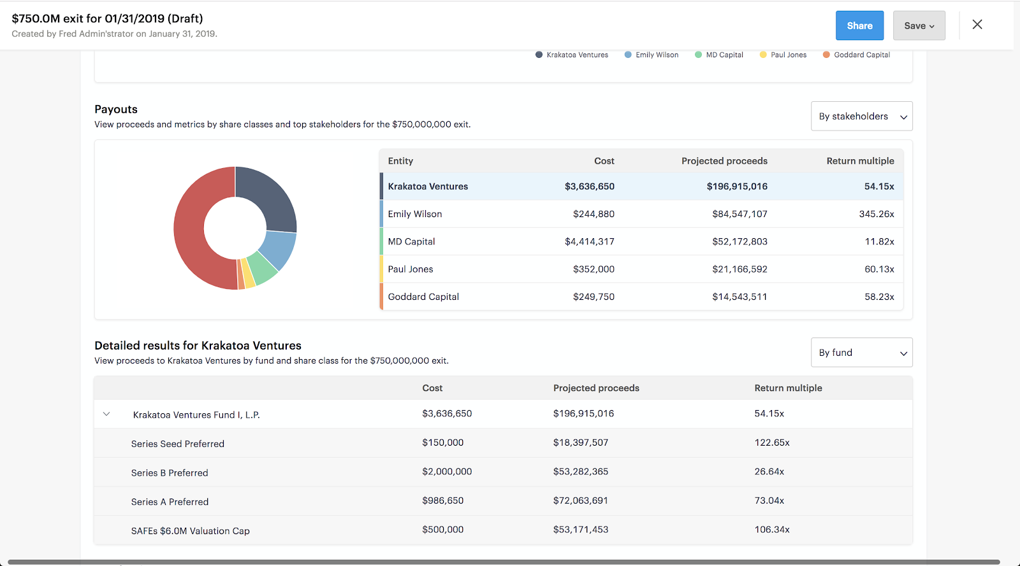
Task: Click Goddard Capital legend dot
Action: point(826,55)
